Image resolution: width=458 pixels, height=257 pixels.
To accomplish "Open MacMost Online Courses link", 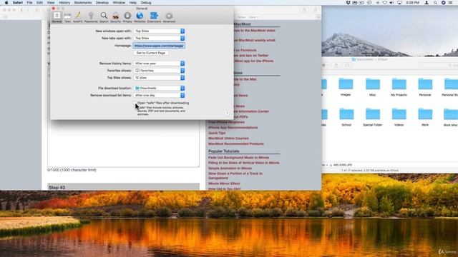I will [228, 138].
